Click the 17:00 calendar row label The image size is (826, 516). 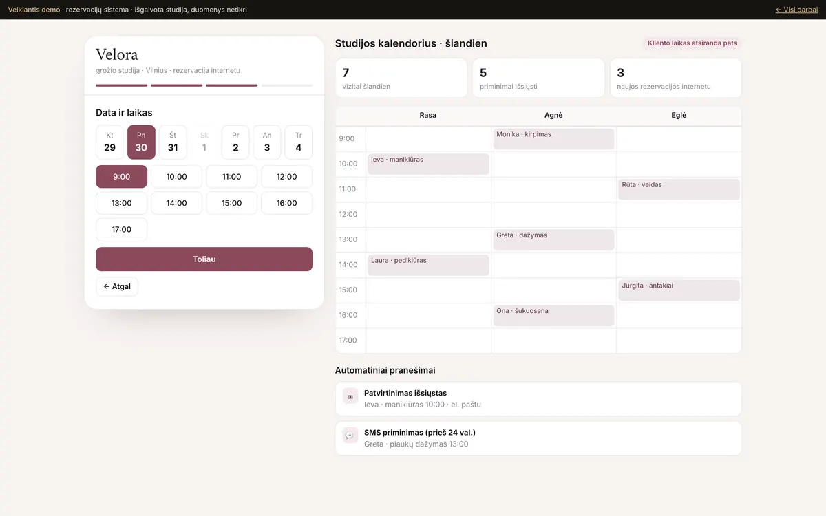pos(347,341)
